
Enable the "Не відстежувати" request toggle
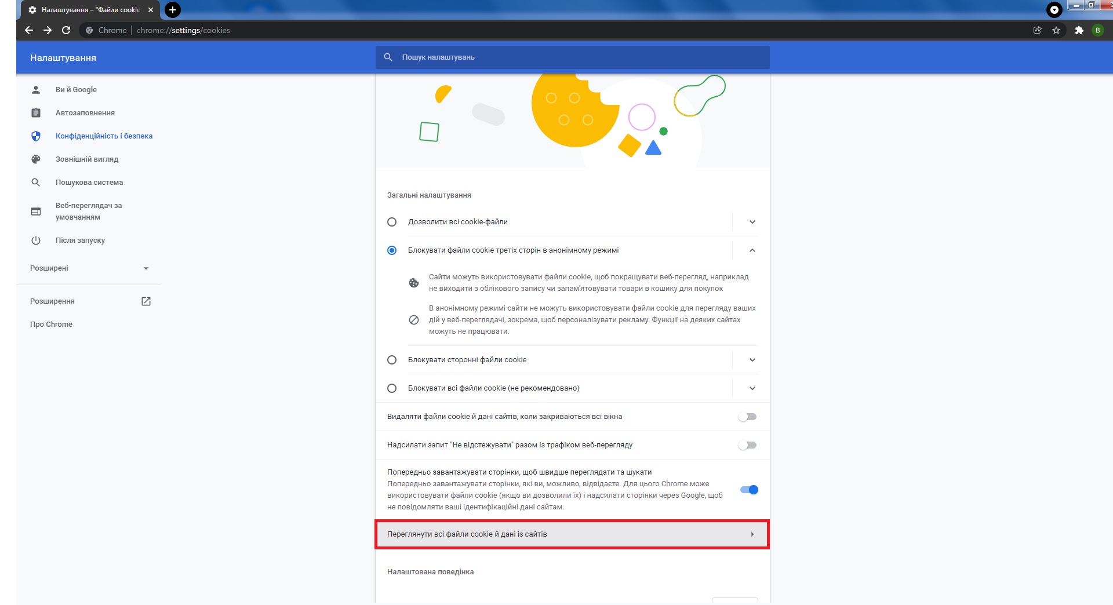coord(747,445)
